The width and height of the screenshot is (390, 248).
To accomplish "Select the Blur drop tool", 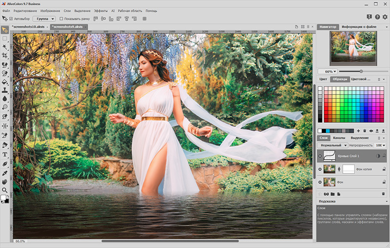I will tap(5, 98).
